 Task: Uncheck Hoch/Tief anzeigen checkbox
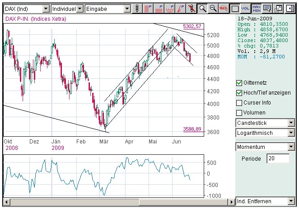pyautogui.click(x=239, y=93)
